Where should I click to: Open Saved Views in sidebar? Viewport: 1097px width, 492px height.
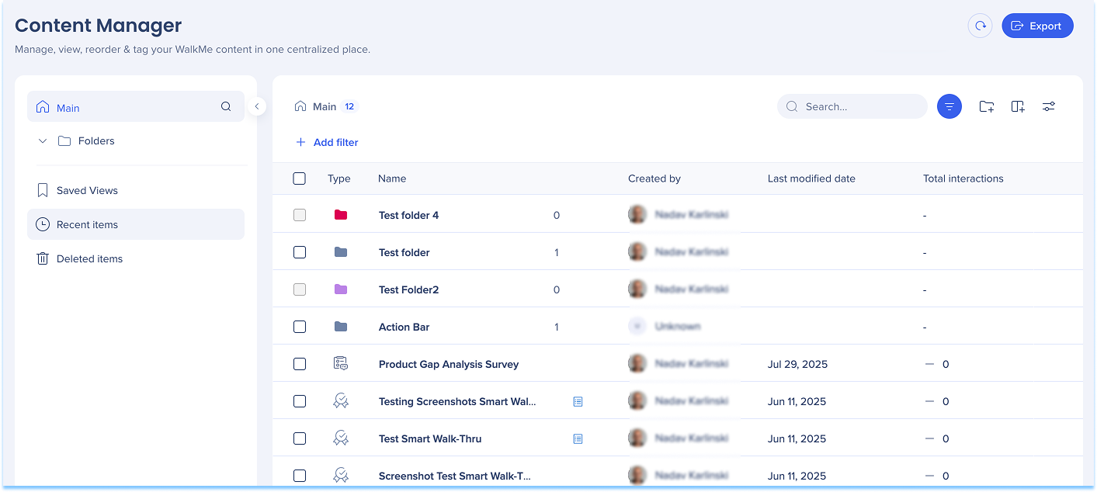pos(87,191)
